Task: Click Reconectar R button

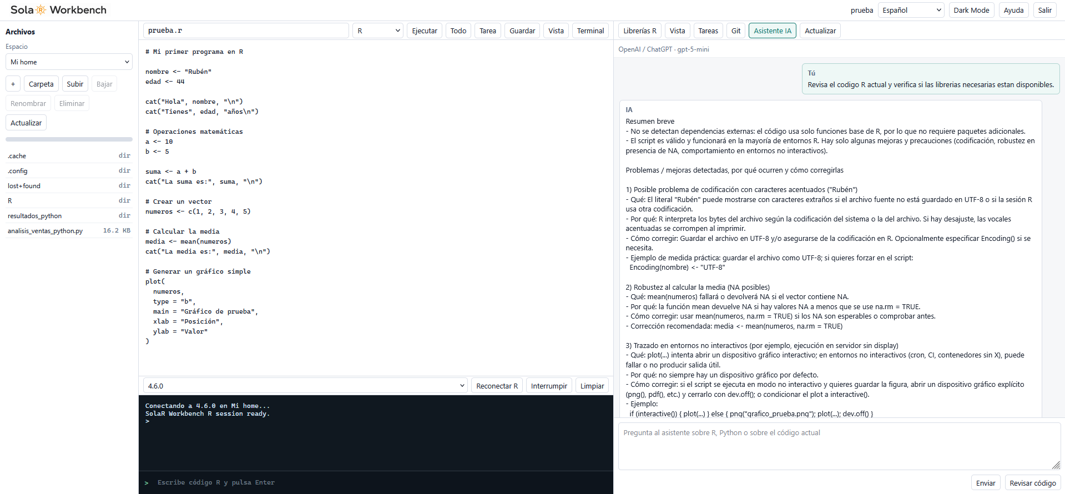Action: 497,386
